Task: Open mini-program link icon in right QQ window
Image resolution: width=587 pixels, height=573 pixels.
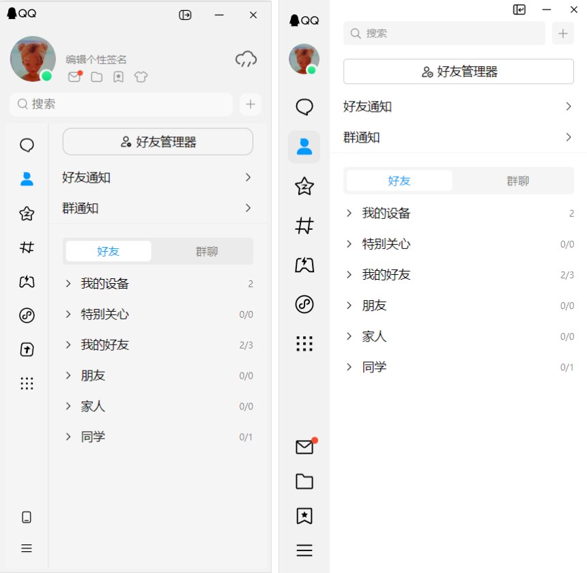Action: (304, 304)
